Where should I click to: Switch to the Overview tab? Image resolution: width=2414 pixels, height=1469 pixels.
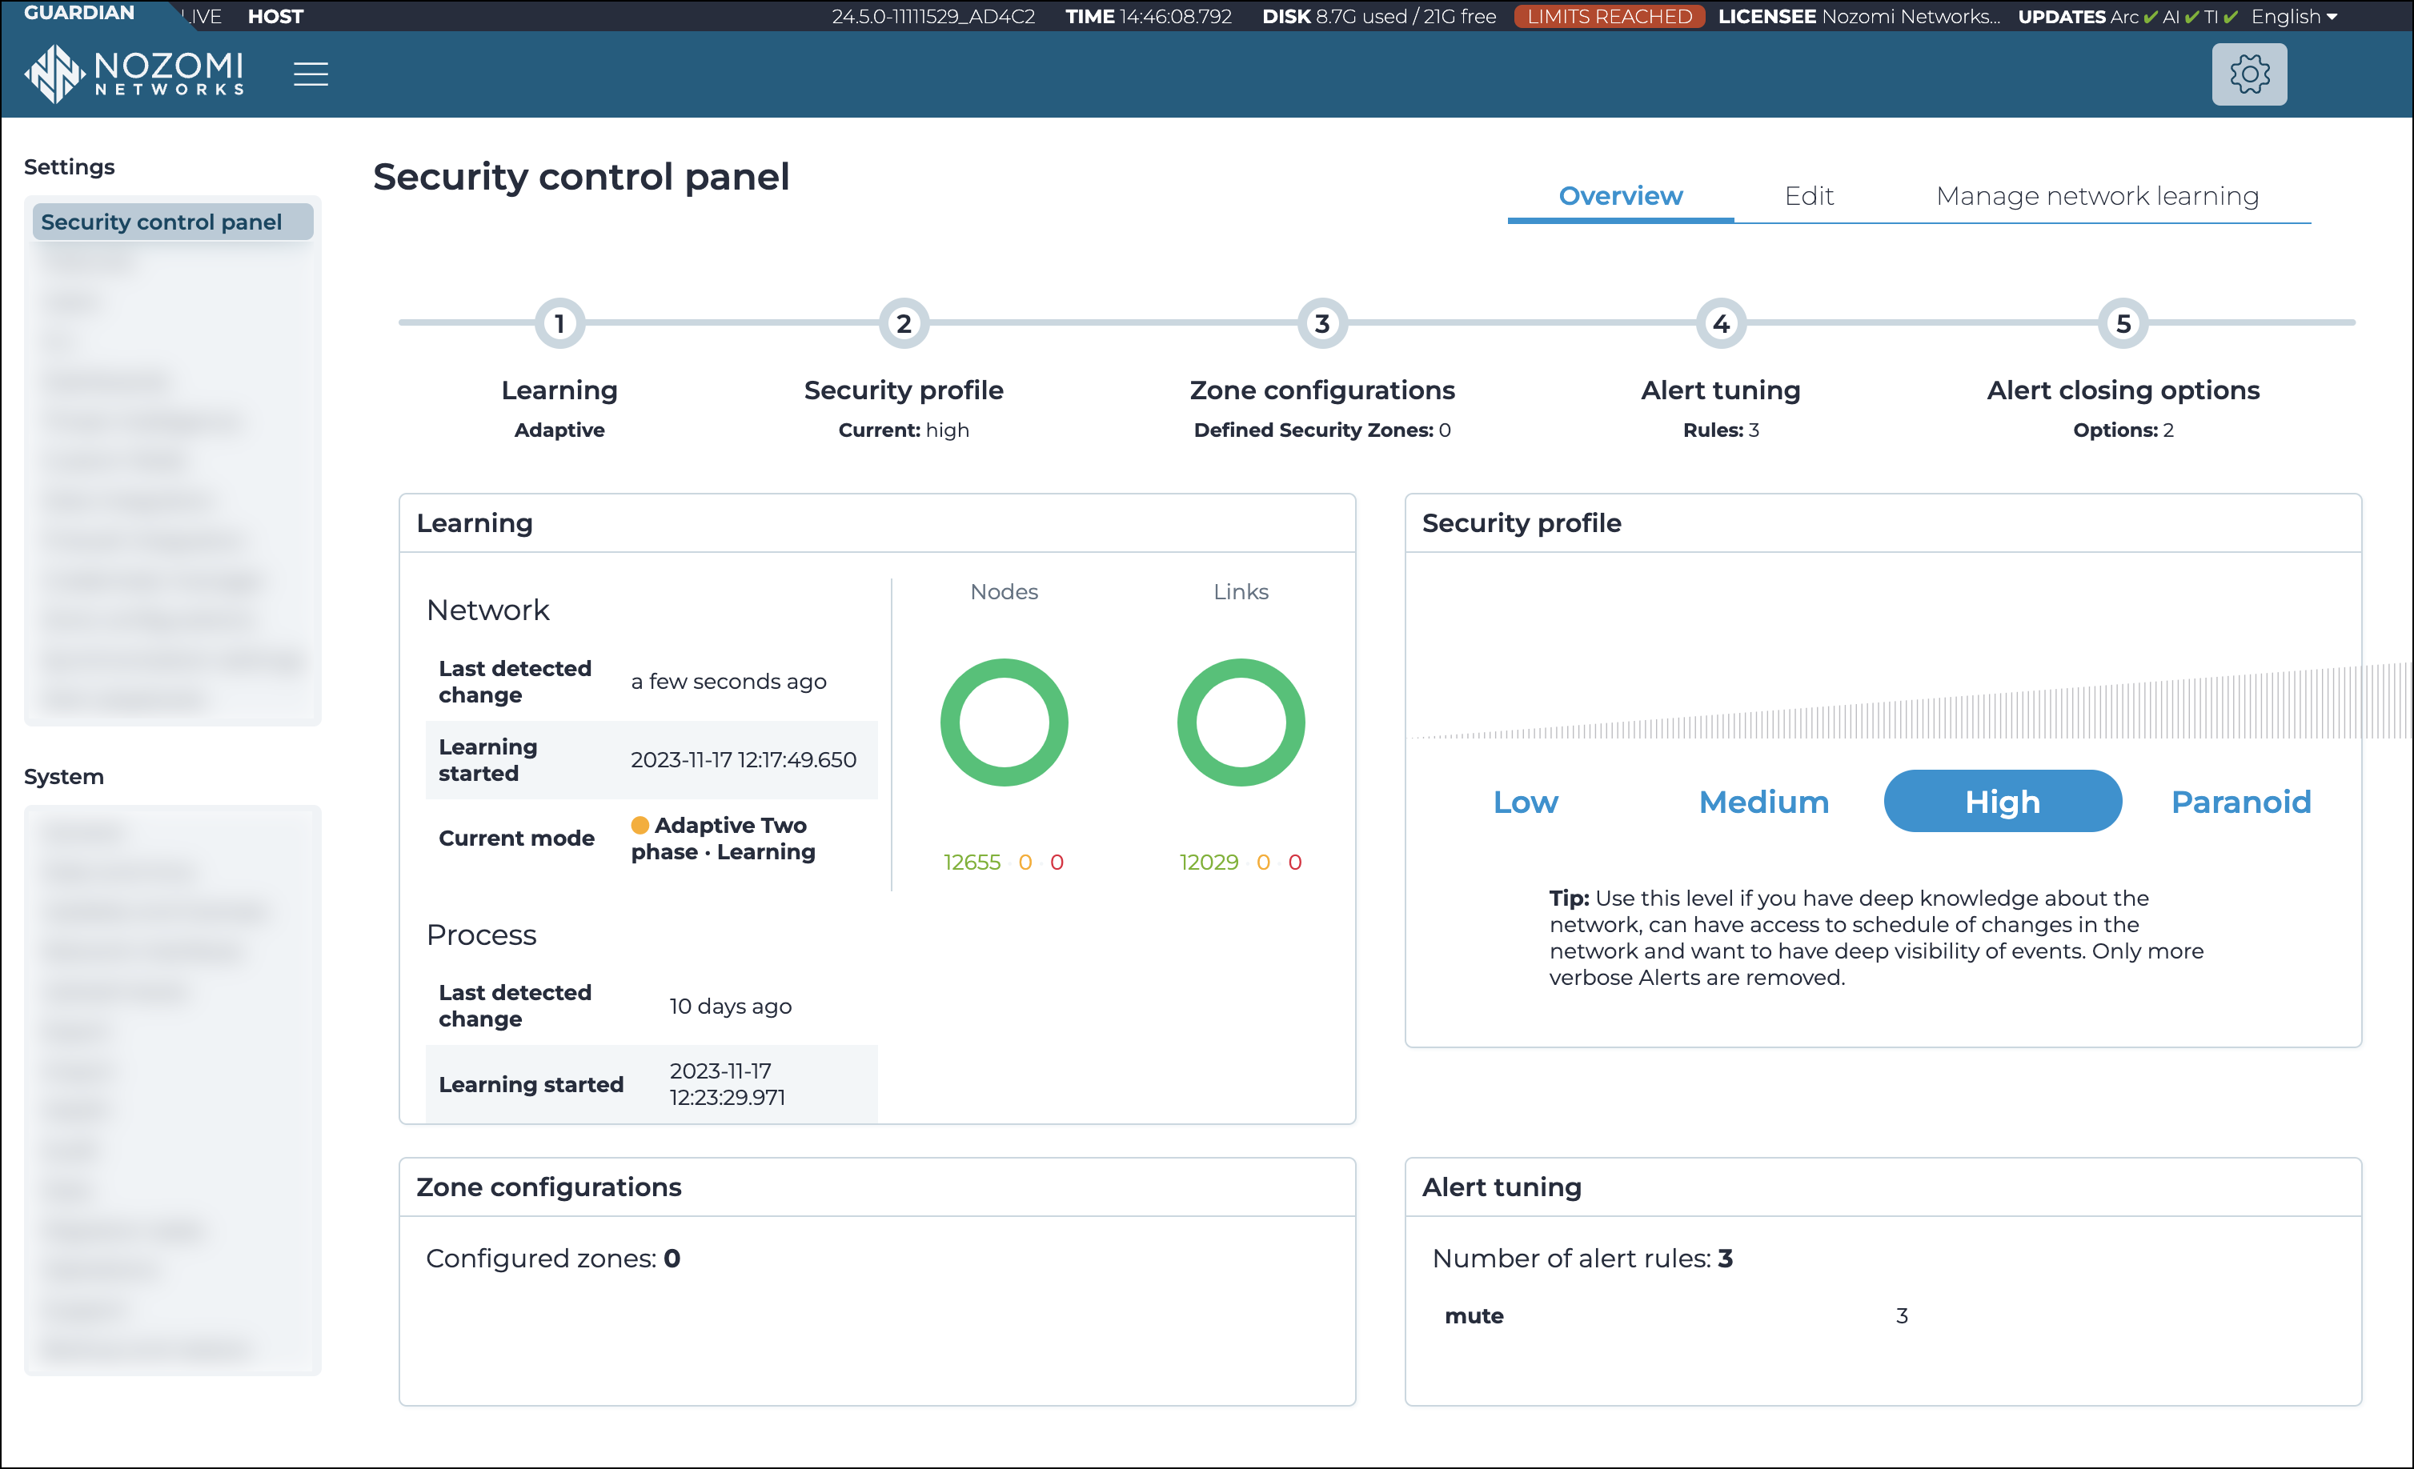[x=1621, y=196]
